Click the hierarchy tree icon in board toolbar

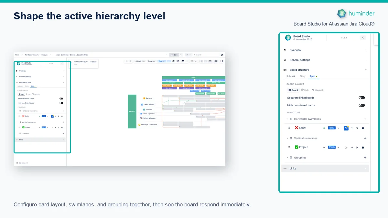(173, 61)
